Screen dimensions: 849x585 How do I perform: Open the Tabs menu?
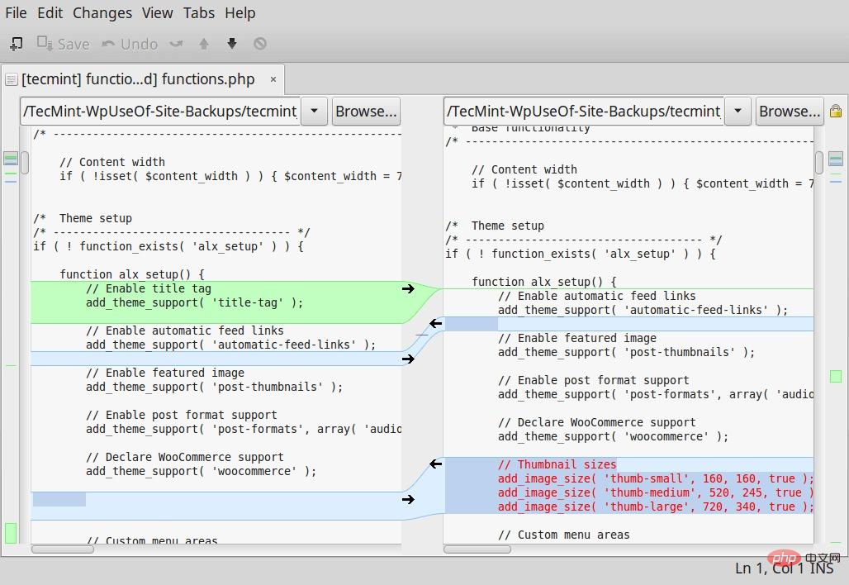198,13
